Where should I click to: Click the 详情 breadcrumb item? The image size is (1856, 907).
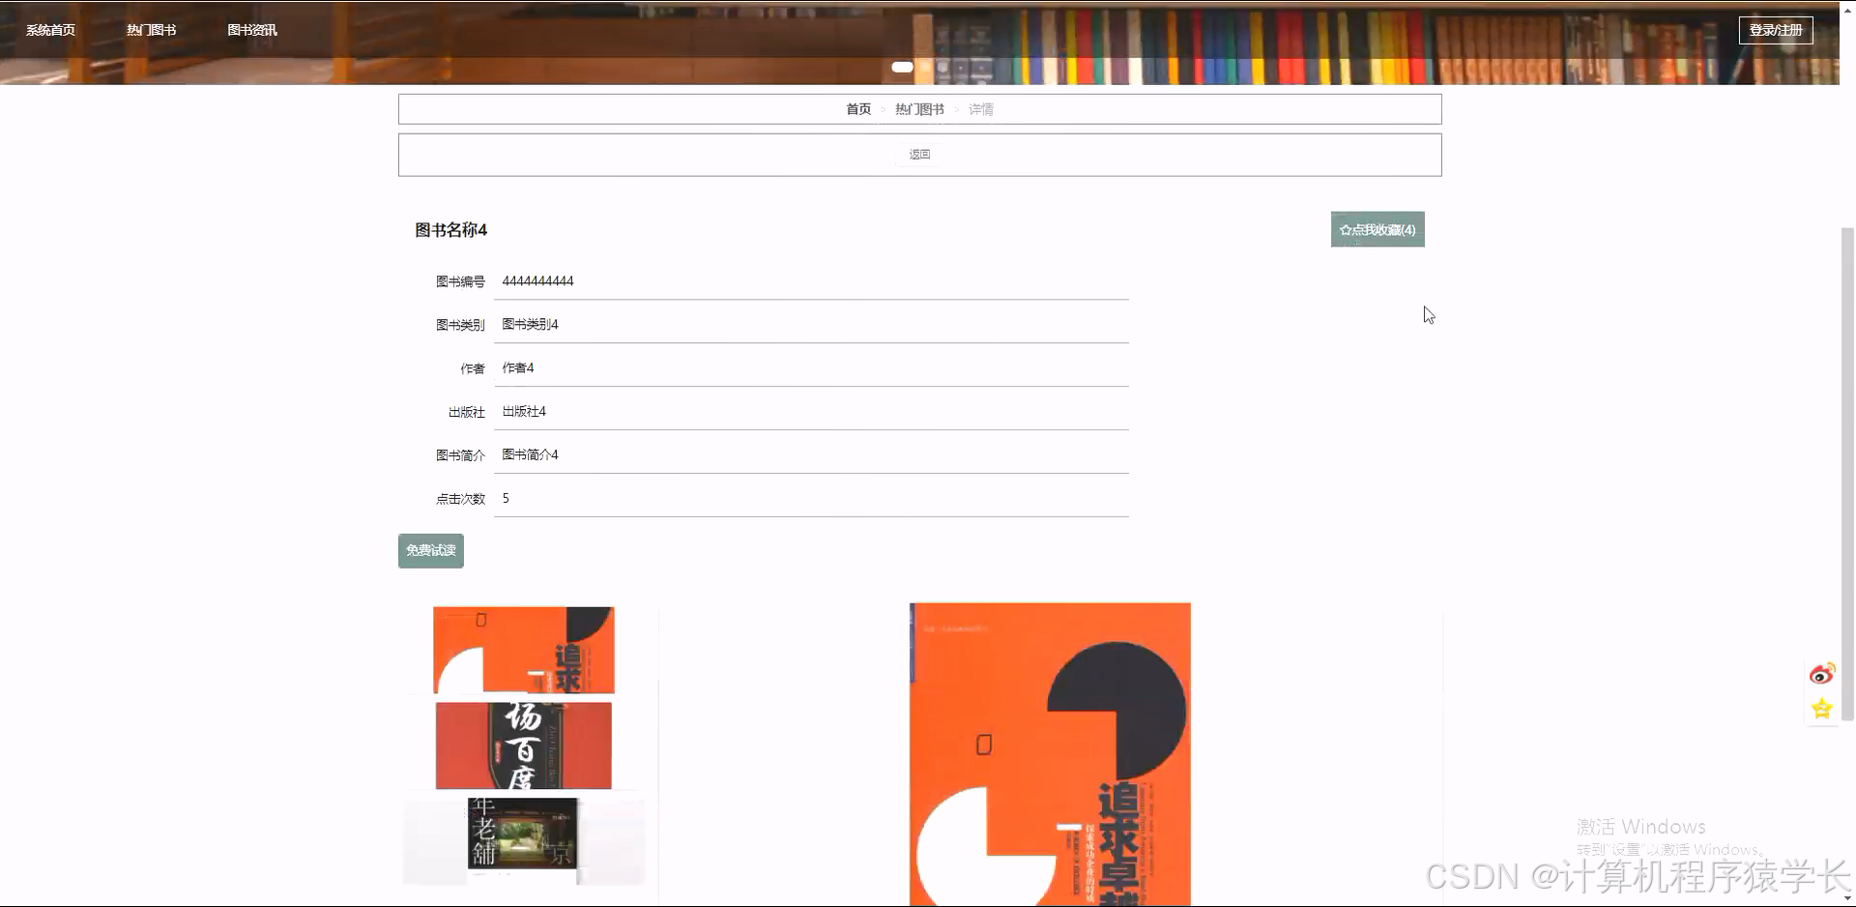pos(981,109)
